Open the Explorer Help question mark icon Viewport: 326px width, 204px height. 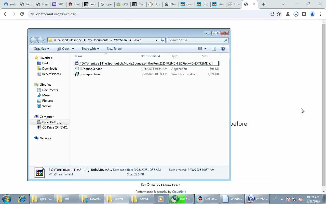(223, 49)
